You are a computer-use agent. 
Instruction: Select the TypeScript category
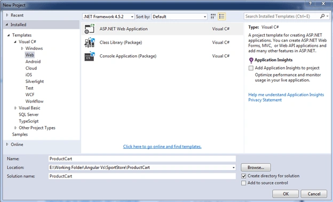click(x=29, y=121)
